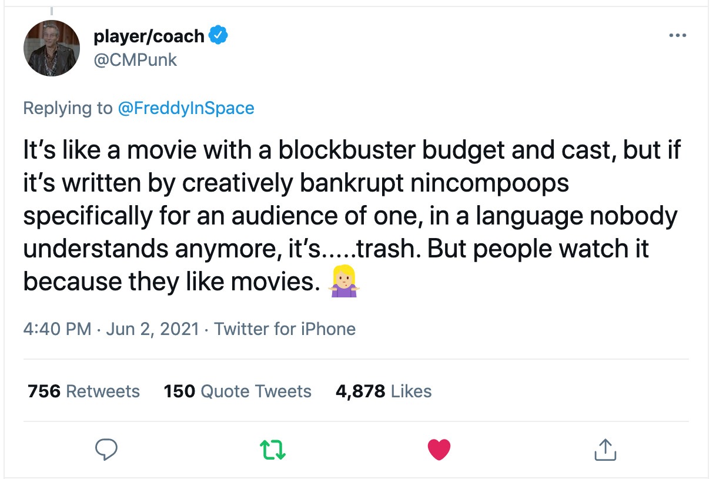Open the player/coach profile avatar
Image resolution: width=716 pixels, height=479 pixels.
52,48
